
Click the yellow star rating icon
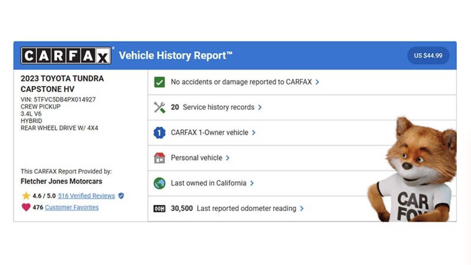pyautogui.click(x=26, y=196)
